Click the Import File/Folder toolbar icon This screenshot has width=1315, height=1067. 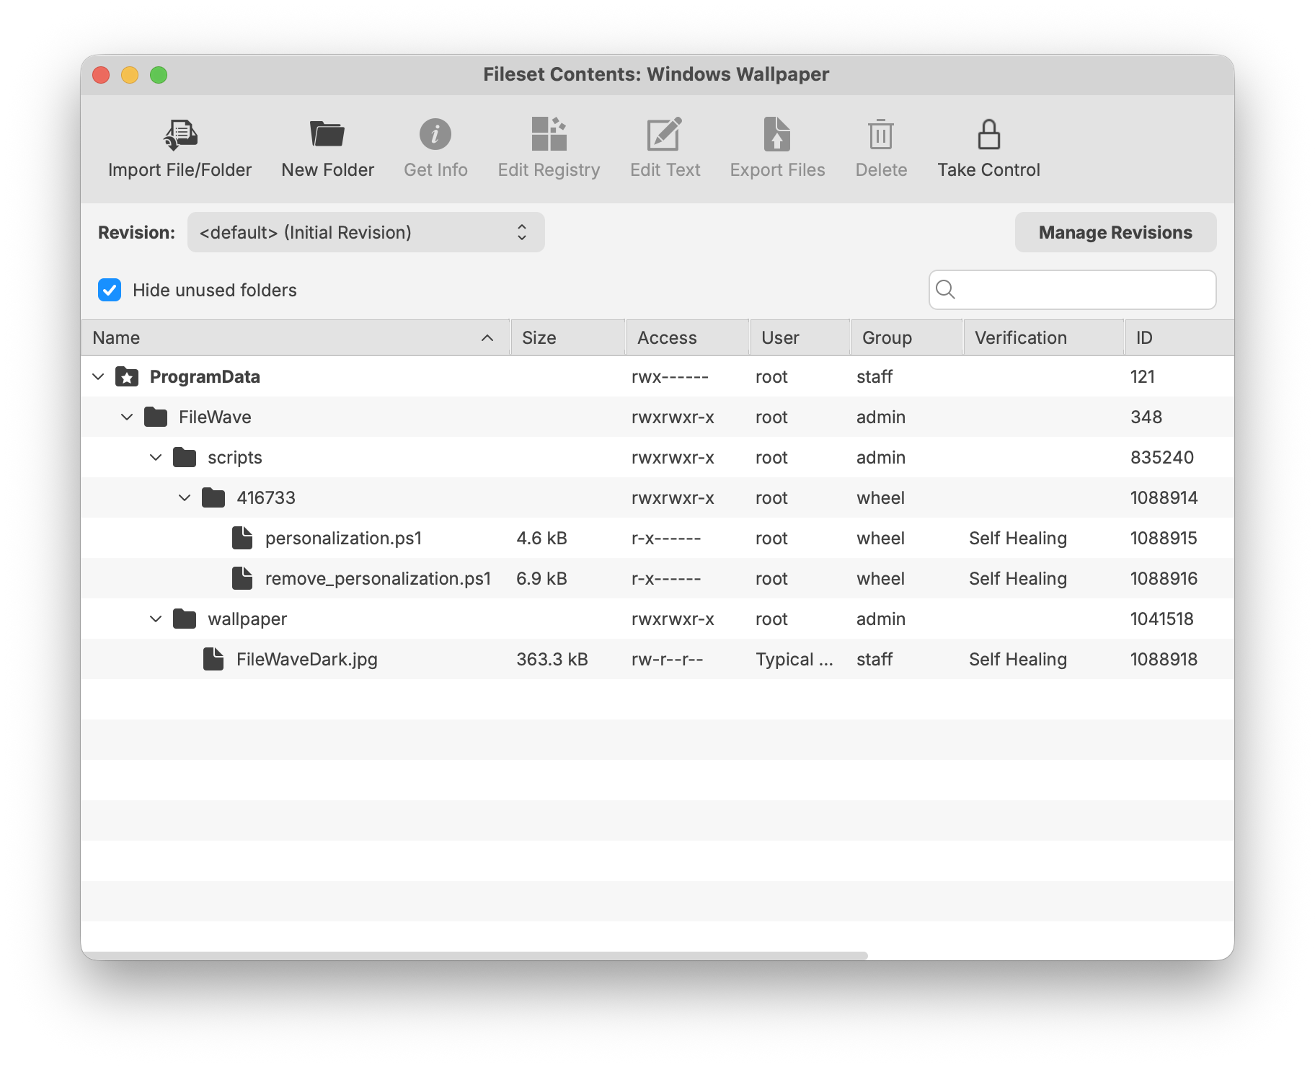pyautogui.click(x=180, y=135)
